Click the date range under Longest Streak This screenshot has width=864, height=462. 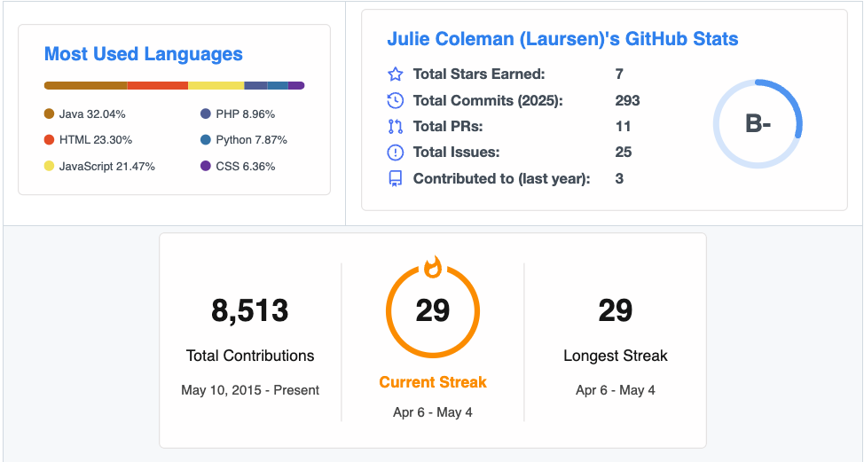616,390
